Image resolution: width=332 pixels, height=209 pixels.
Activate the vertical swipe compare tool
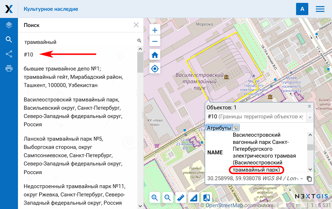coord(207,198)
